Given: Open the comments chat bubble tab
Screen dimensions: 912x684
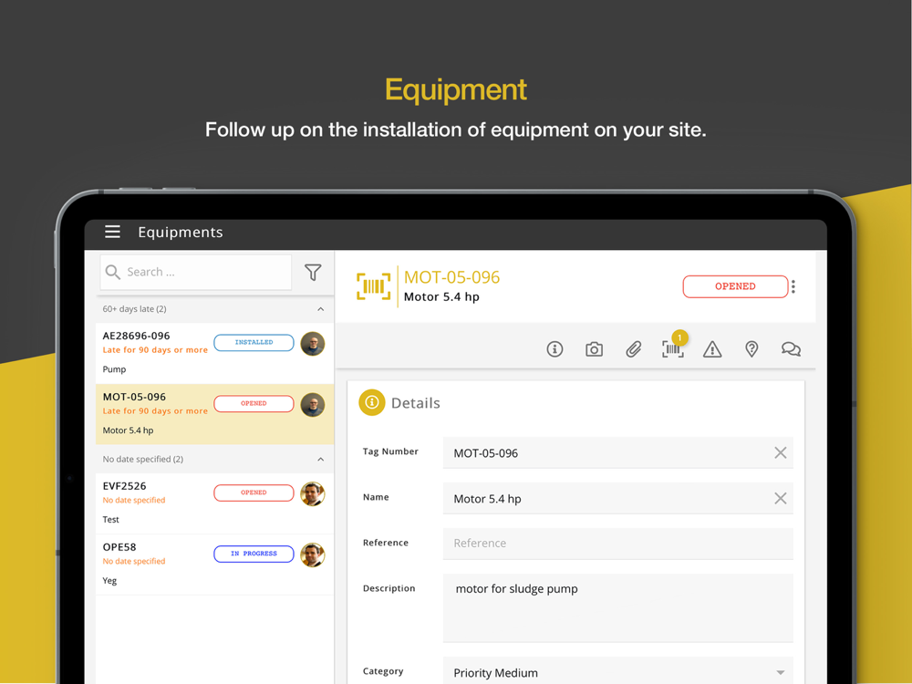Looking at the screenshot, I should click(791, 349).
